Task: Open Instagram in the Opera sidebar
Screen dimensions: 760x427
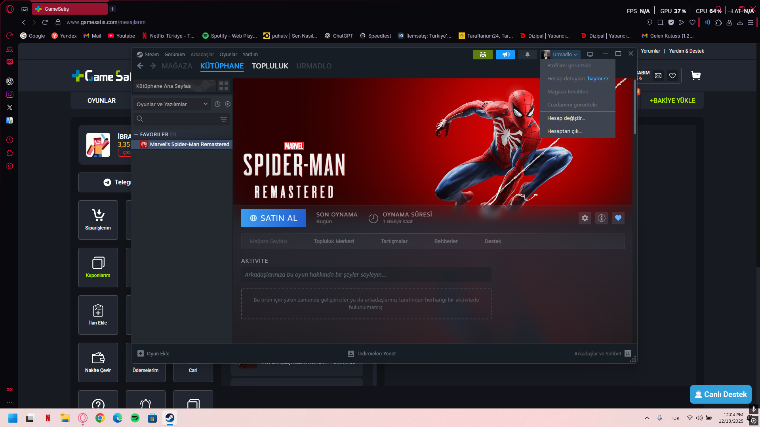Action: pyautogui.click(x=10, y=94)
